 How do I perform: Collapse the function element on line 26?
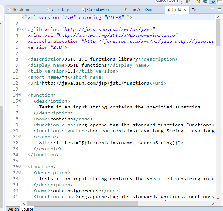click(20, 166)
